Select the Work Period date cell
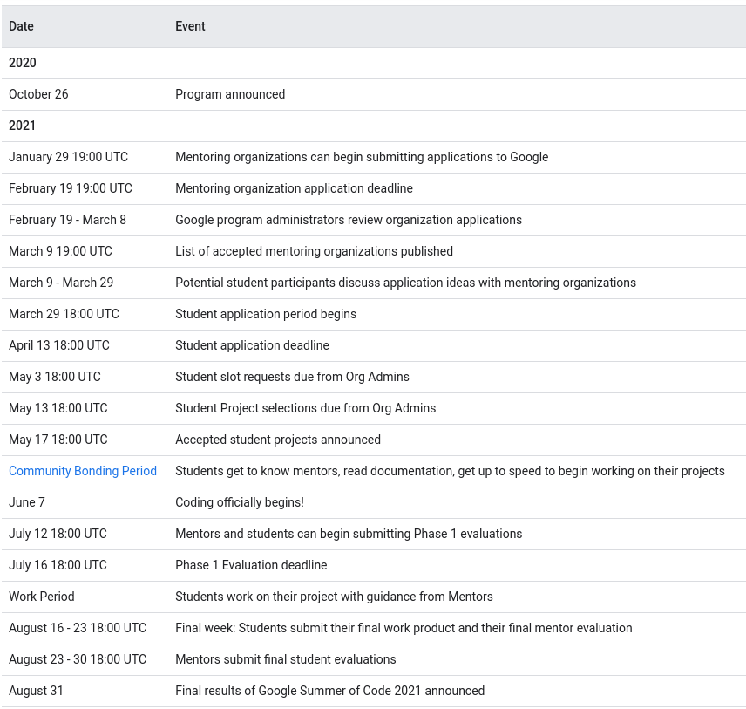 41,597
